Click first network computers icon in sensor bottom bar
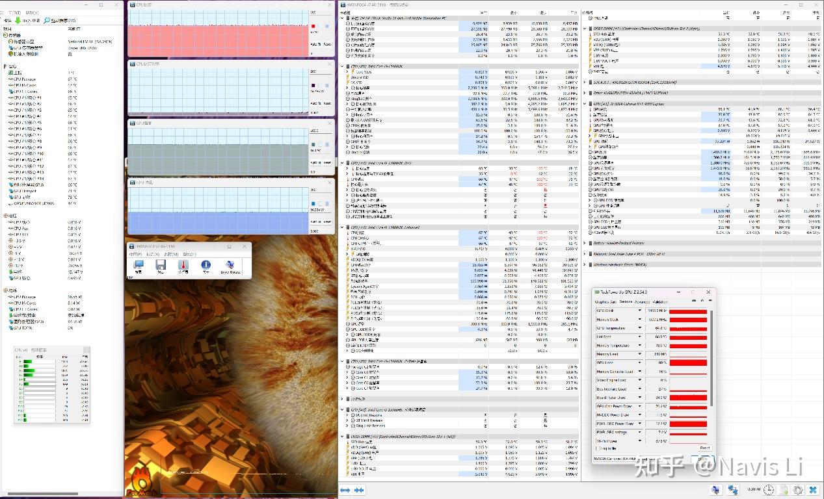The height and width of the screenshot is (499, 824). (x=715, y=490)
